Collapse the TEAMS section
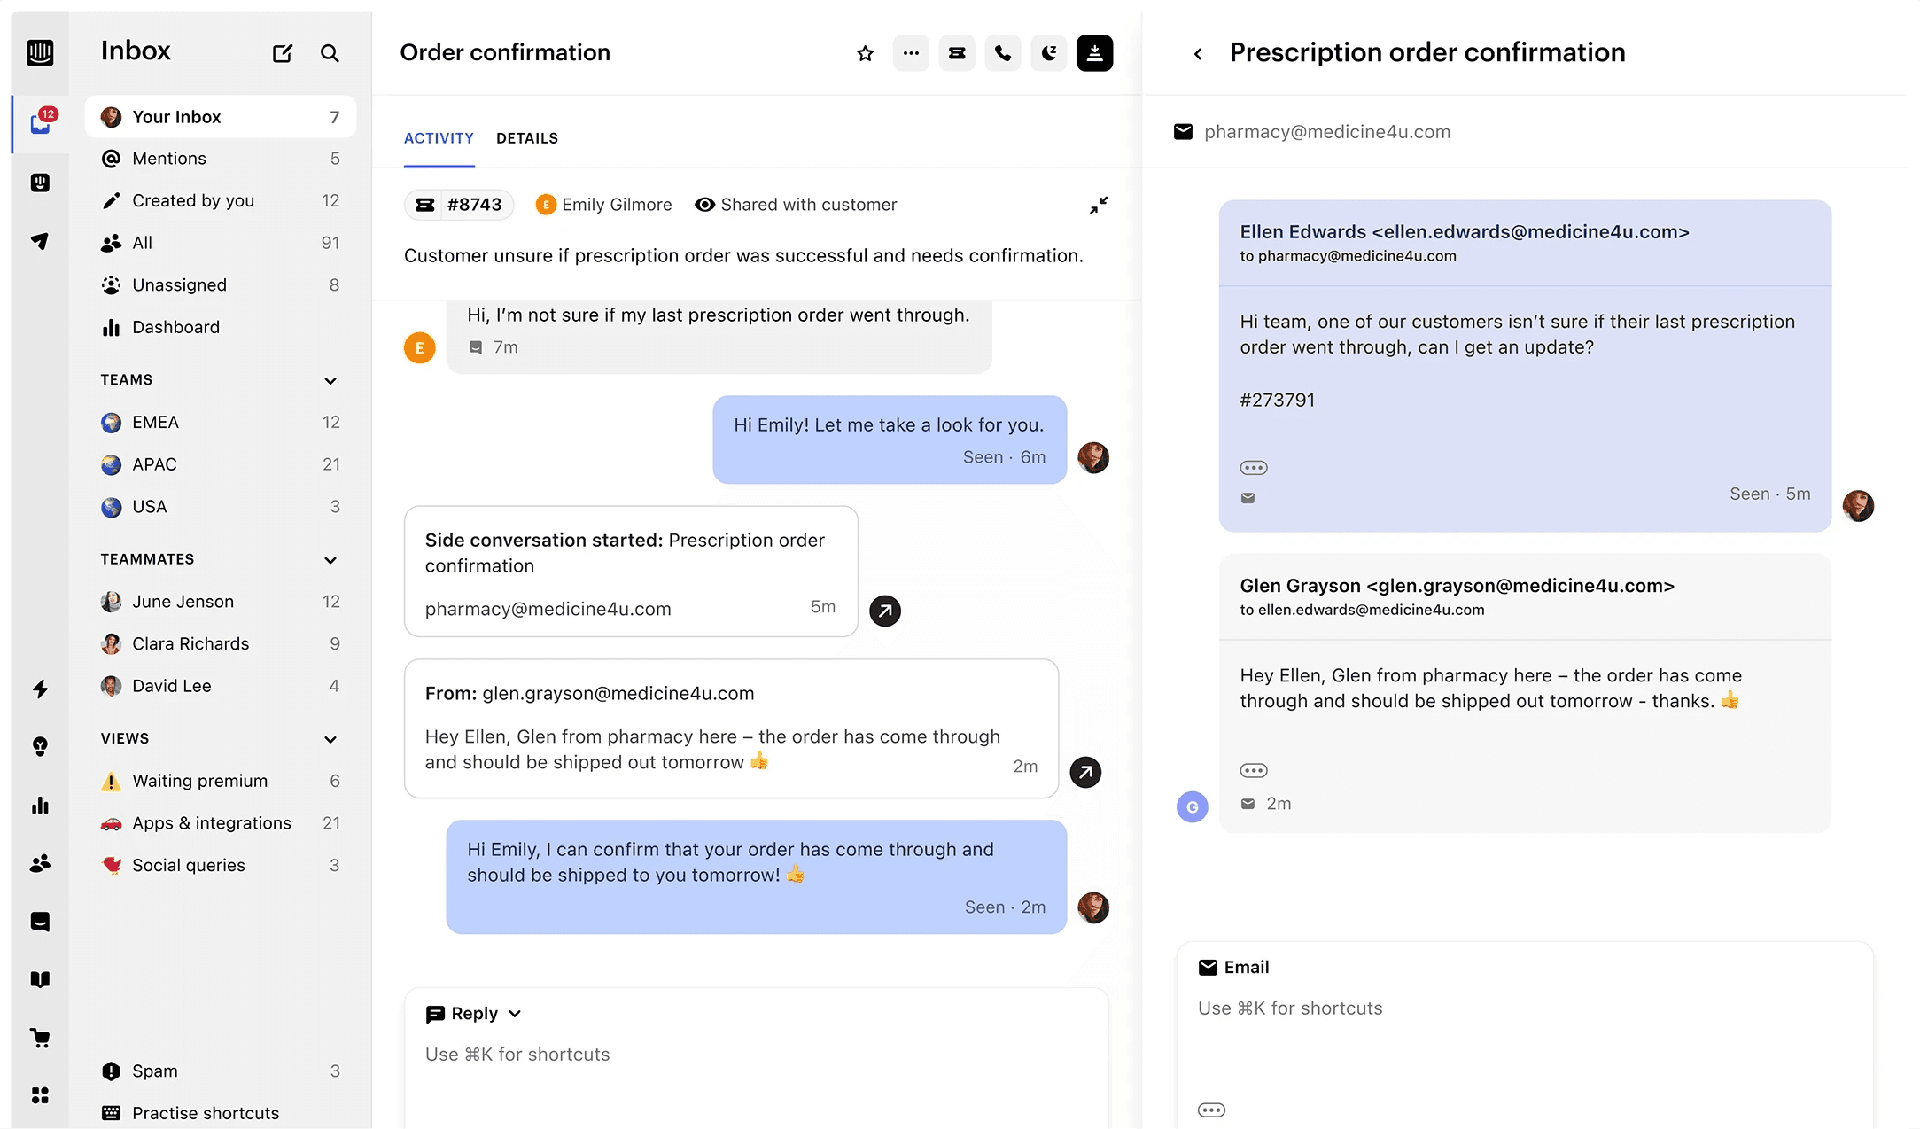This screenshot has height=1129, width=1920. (330, 380)
